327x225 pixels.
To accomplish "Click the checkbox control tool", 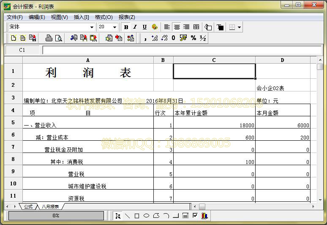I will 195,216.
